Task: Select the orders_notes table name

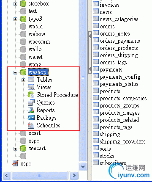Action: pos(115,34)
